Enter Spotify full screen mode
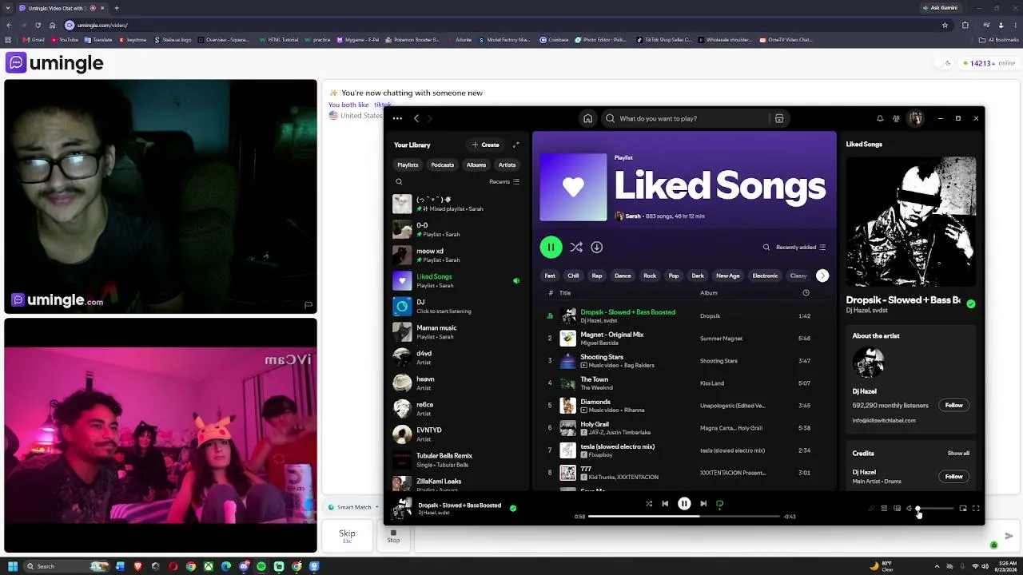 (976, 509)
